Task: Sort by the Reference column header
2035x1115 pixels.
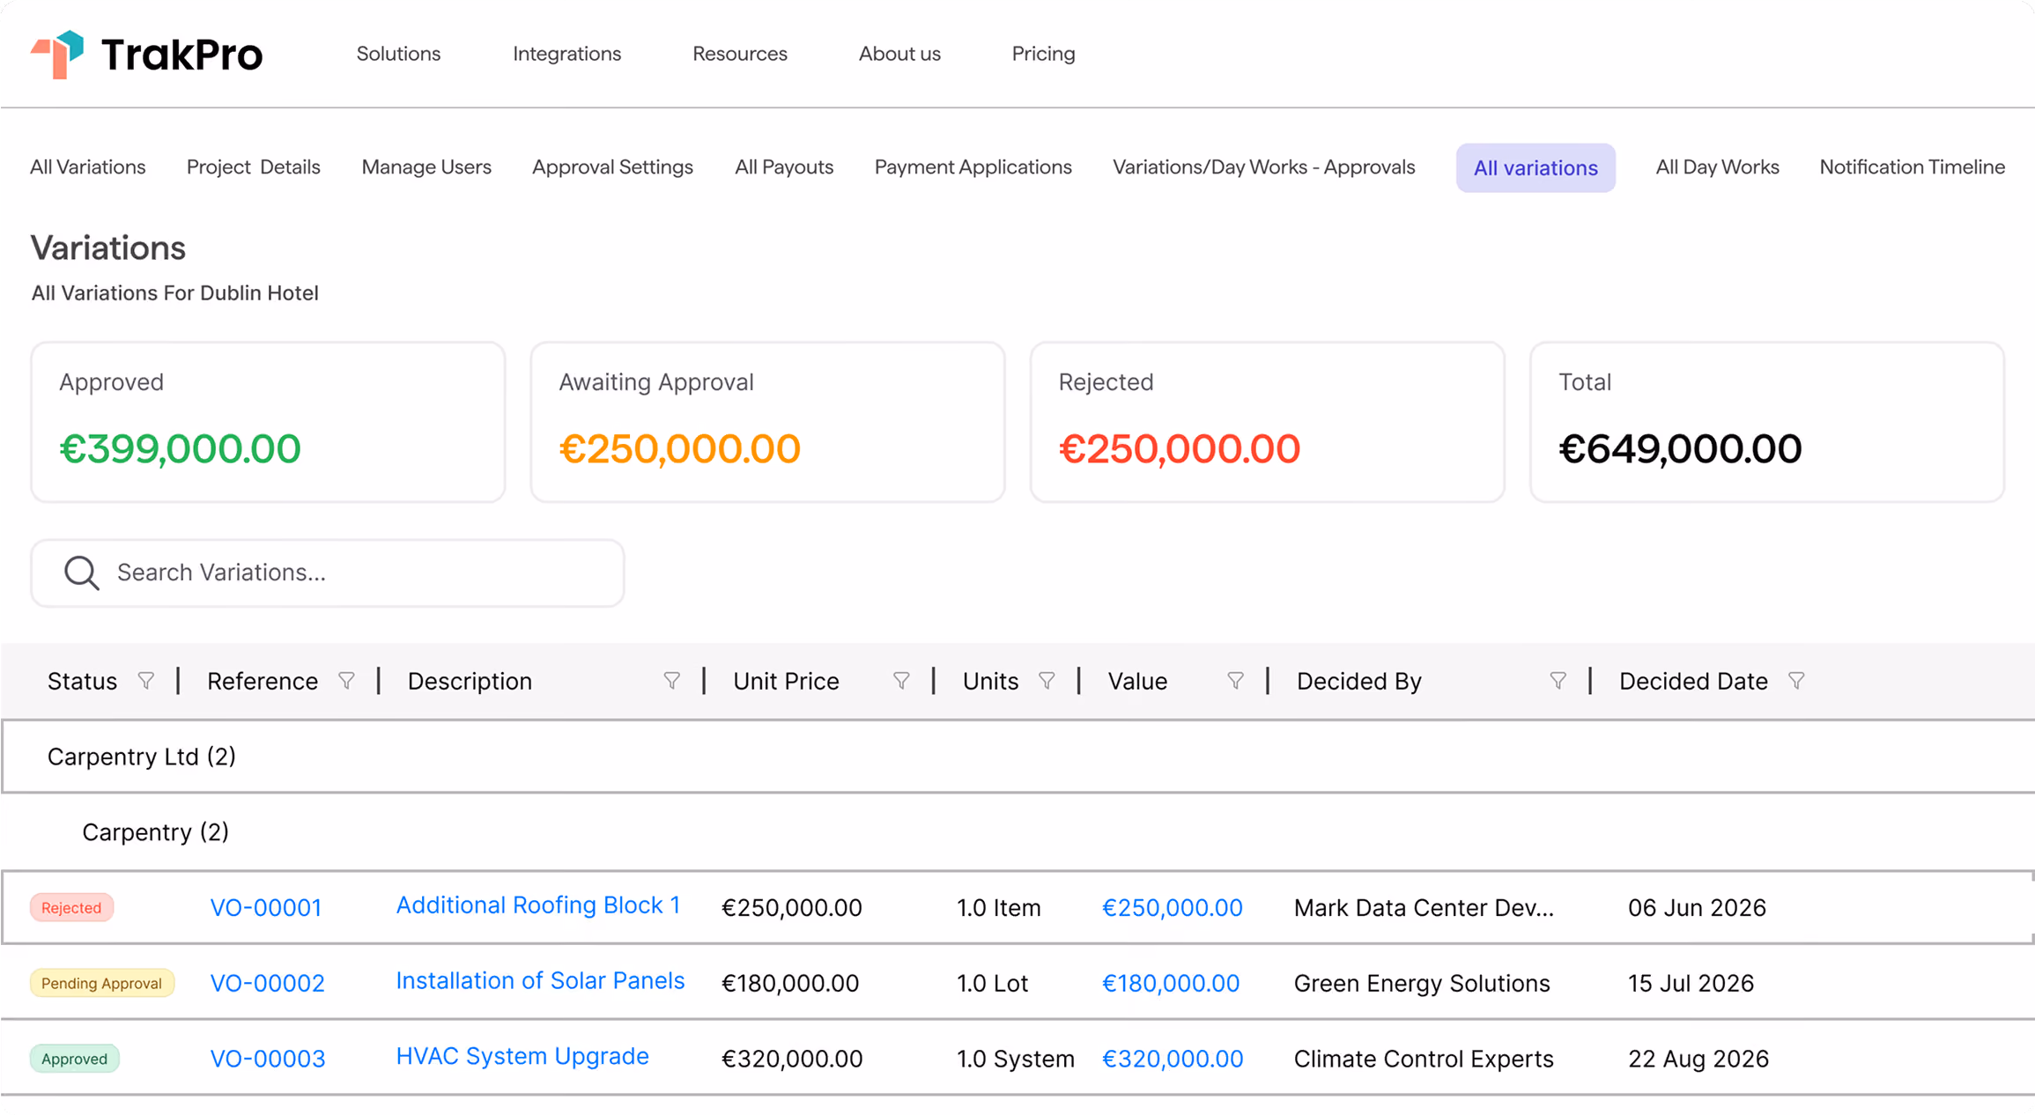Action: pyautogui.click(x=263, y=682)
